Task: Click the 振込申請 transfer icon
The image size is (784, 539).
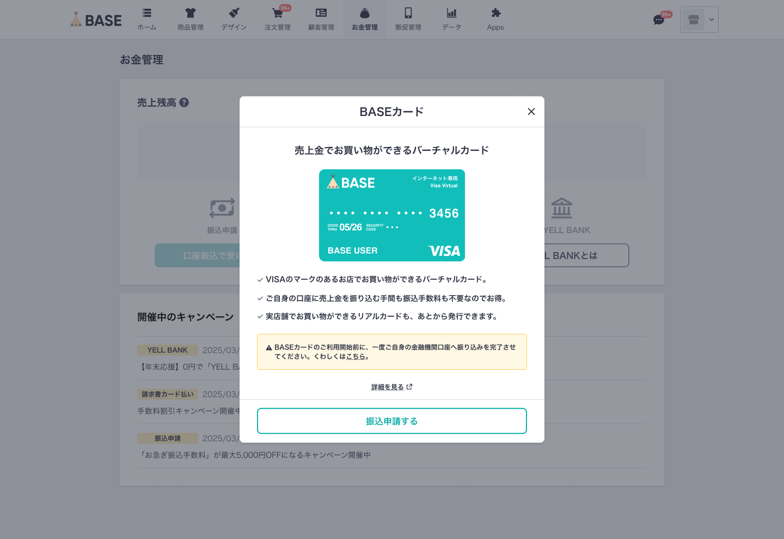Action: point(222,208)
